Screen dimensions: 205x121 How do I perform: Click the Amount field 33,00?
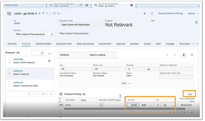133,105
